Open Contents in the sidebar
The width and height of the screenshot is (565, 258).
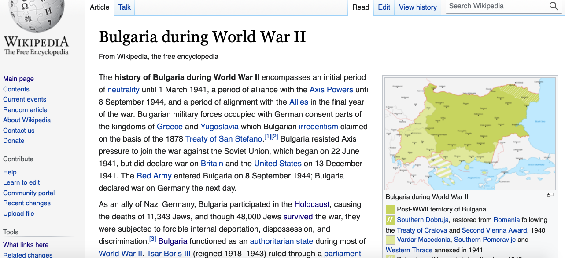coord(16,89)
